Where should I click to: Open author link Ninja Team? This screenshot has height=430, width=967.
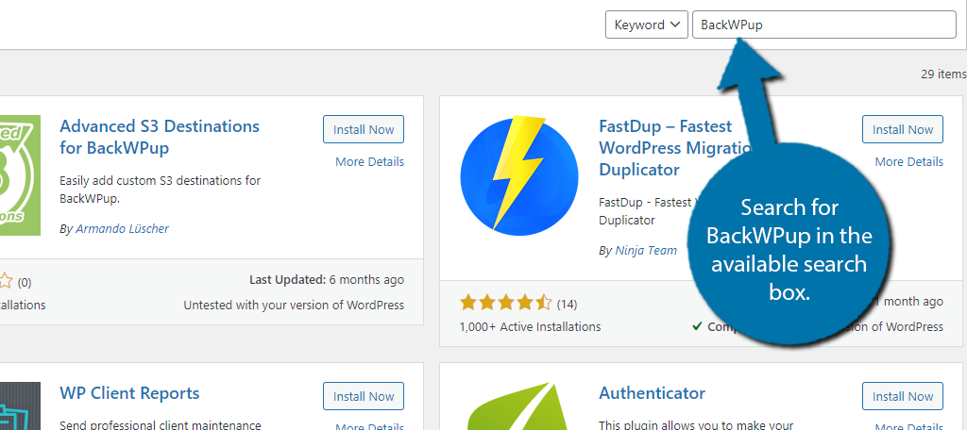tap(646, 250)
